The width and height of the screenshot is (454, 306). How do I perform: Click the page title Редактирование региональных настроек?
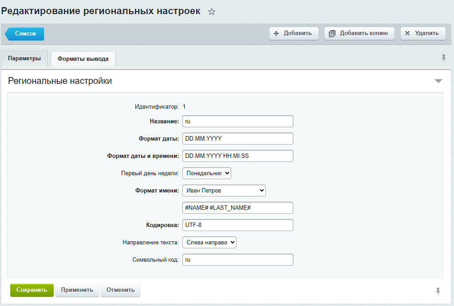coord(101,11)
